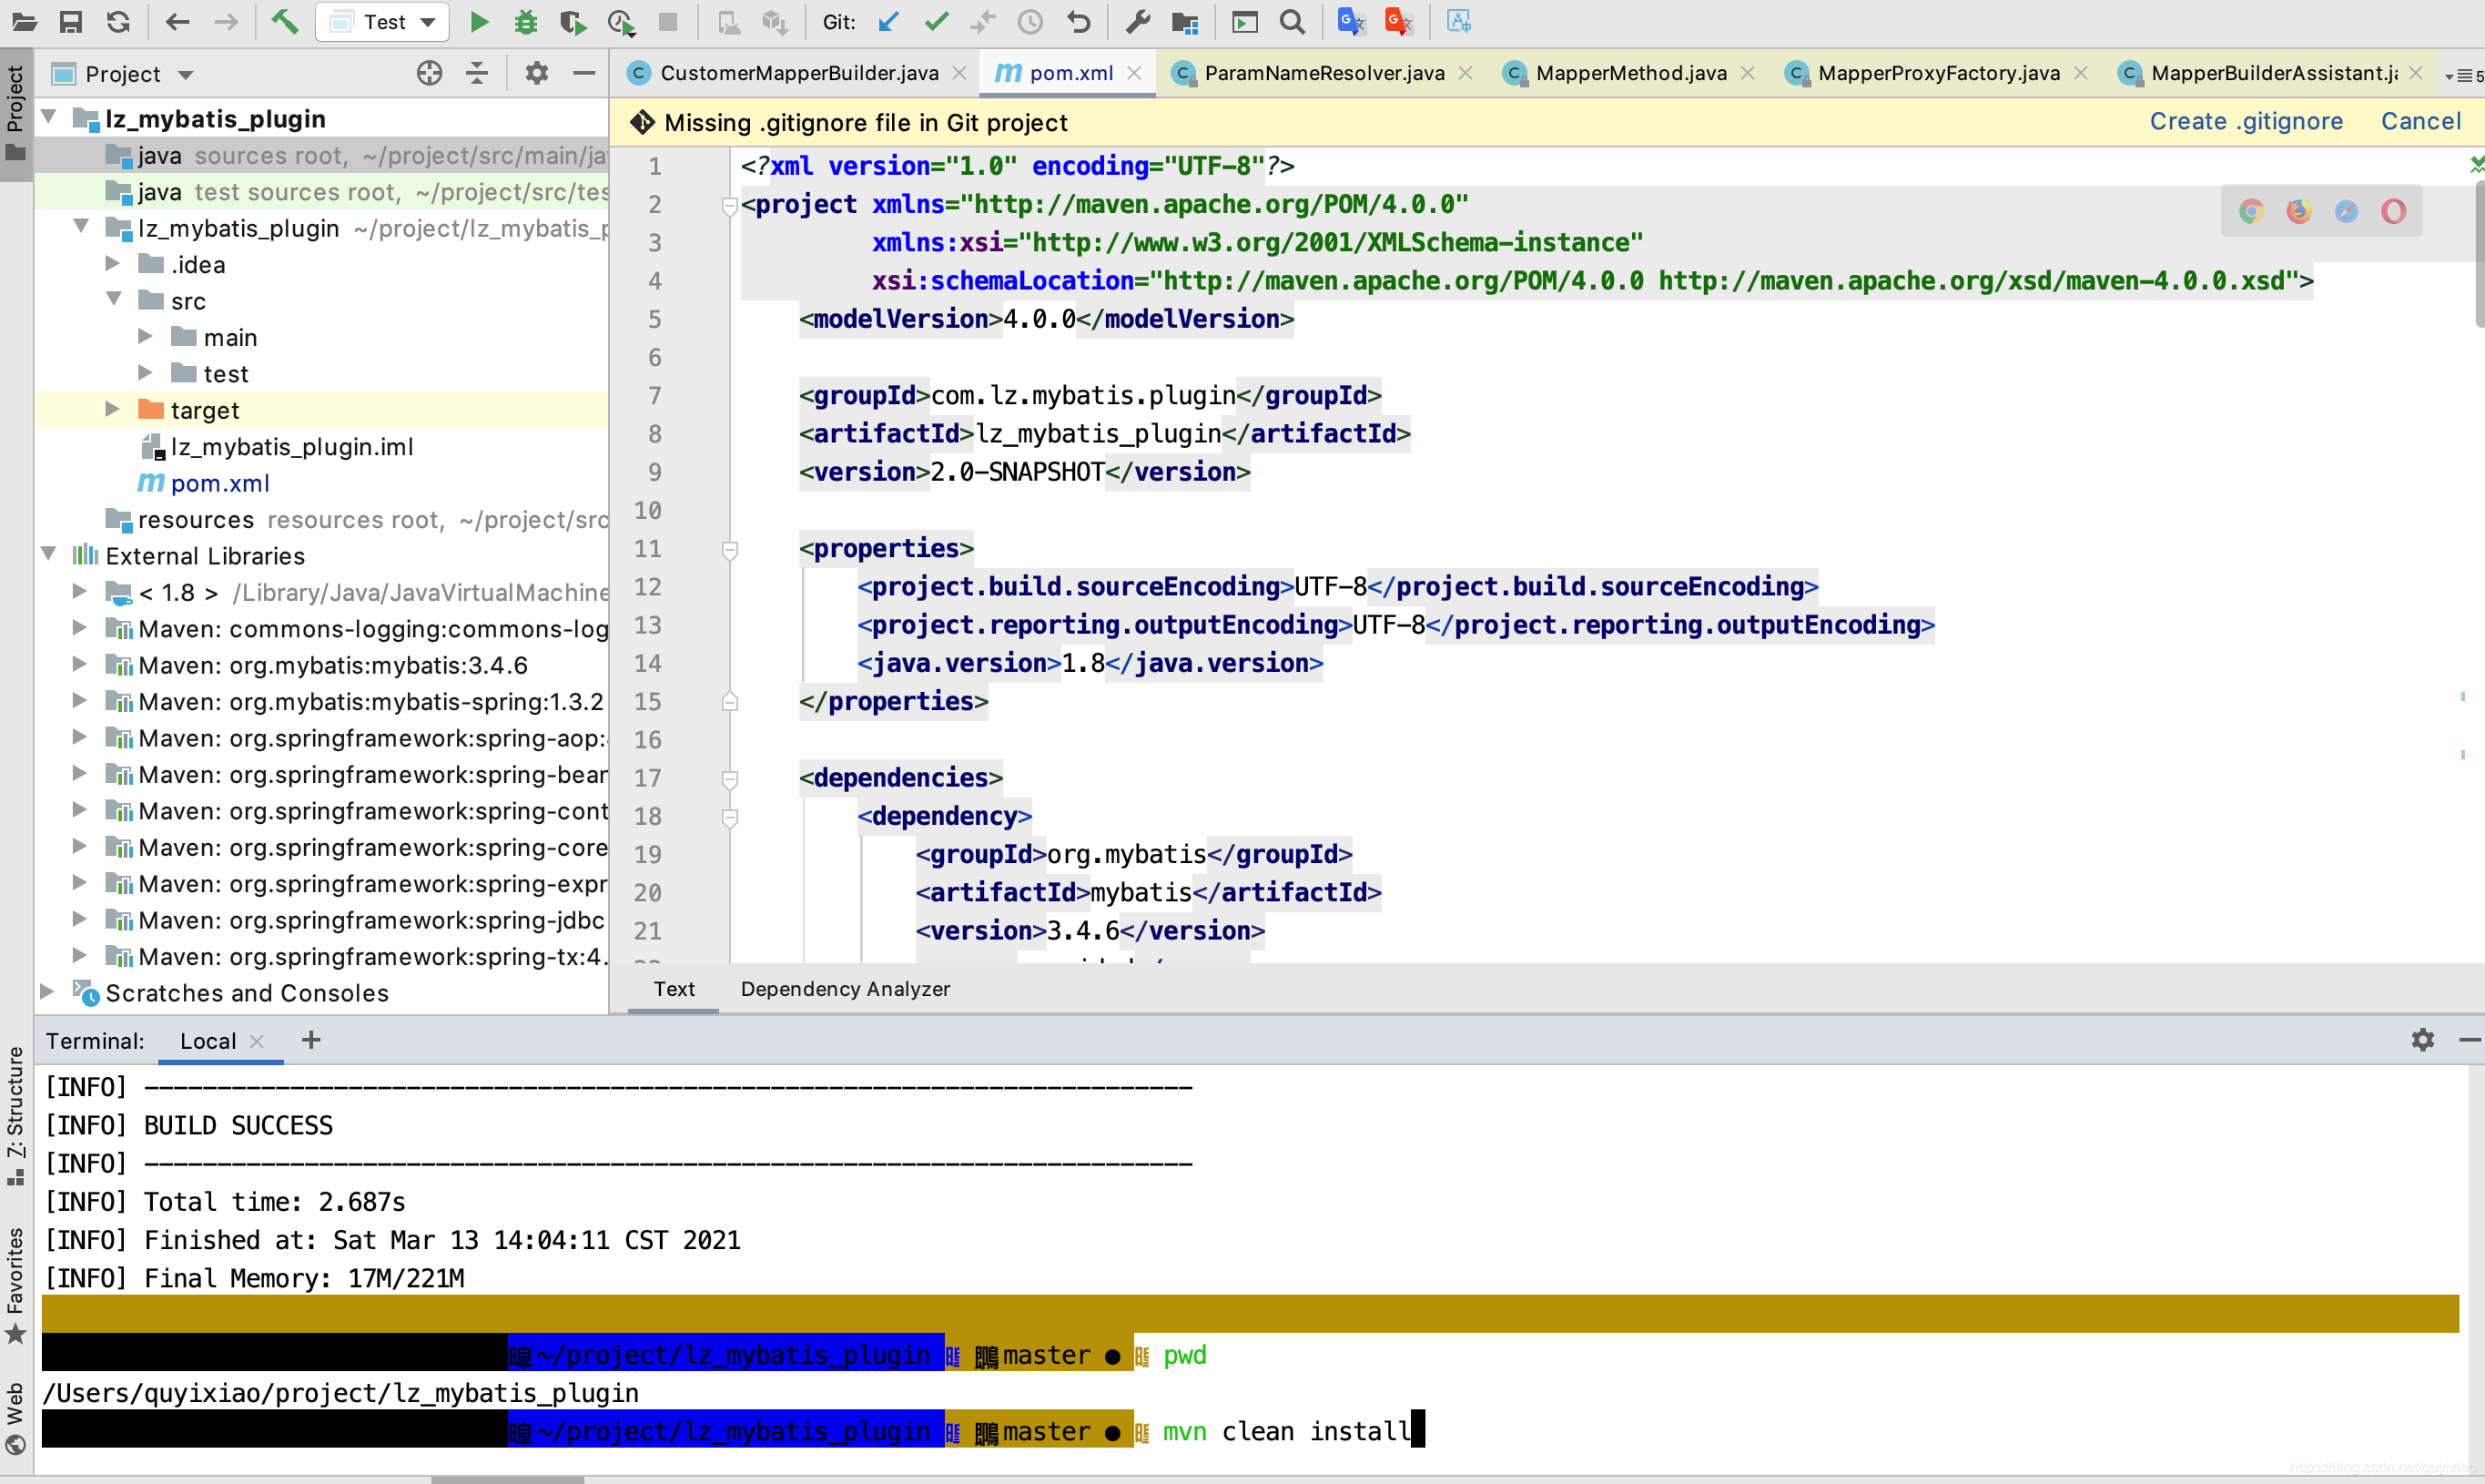The width and height of the screenshot is (2485, 1484).
Task: Expand the target folder
Action: pos(112,410)
